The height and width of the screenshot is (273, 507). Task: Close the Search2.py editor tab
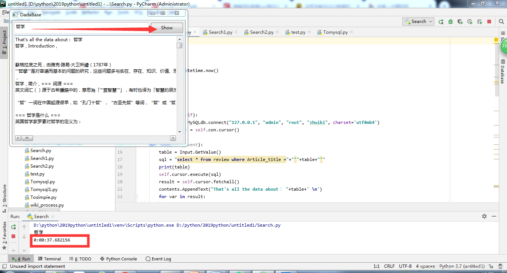(277, 32)
